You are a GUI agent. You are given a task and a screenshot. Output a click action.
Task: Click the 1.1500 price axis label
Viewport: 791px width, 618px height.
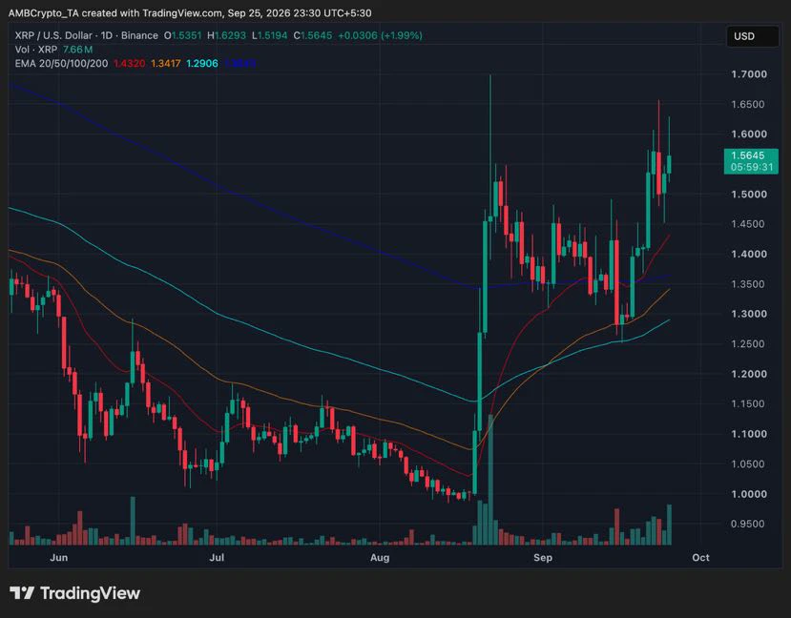click(x=749, y=403)
